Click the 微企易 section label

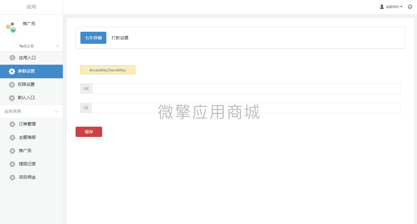coord(27,46)
